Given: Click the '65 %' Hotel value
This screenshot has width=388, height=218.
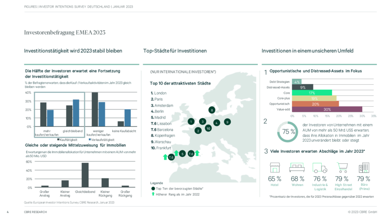Looking at the screenshot, I should [275, 179].
